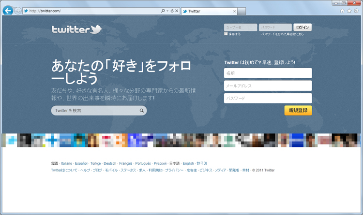Screen dimensions: 363x215
Task: Open the 開発者 footer link
Action: [234, 170]
